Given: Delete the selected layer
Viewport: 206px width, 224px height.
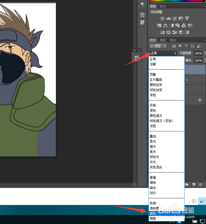Looking at the screenshot, I should click(x=200, y=184).
